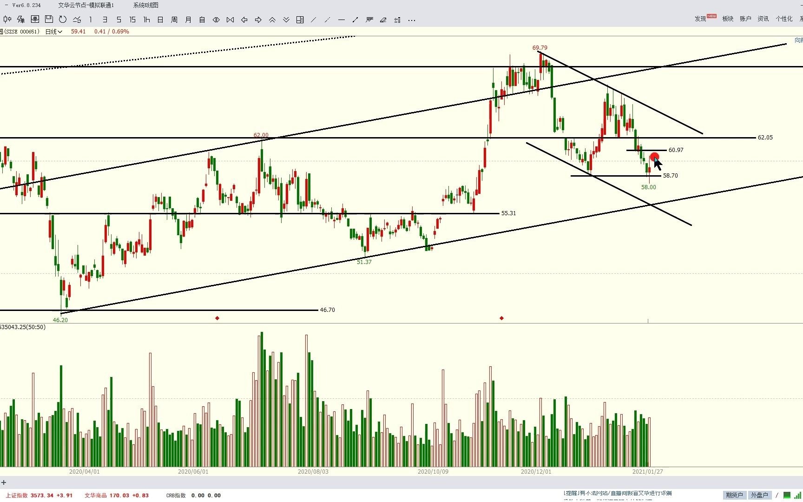The height and width of the screenshot is (502, 803).
Task: Click the 文华商品 ticker in the status bar
Action: 117,495
